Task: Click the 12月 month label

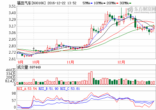Action: click(121, 62)
